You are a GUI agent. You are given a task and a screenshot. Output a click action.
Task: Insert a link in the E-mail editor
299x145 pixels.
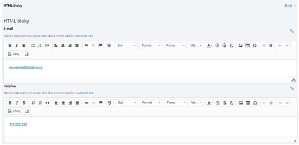(x=86, y=46)
